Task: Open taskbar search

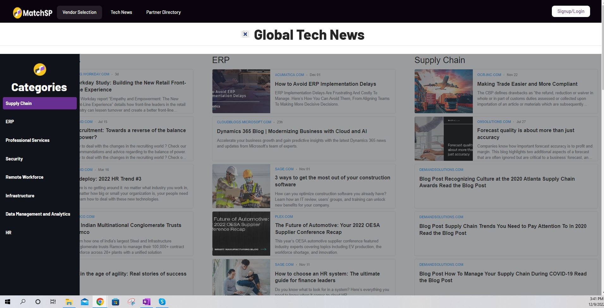Action: click(x=23, y=302)
